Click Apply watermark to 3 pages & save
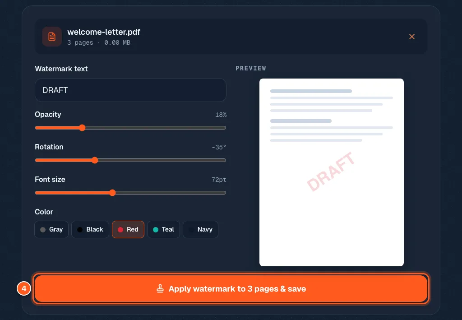 click(231, 289)
